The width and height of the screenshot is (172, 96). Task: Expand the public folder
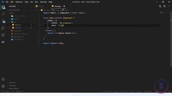pyautogui.click(x=16, y=19)
